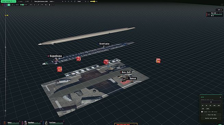The image size is (224, 125).
Task: Close the Dice panel
Action: pyautogui.click(x=220, y=97)
